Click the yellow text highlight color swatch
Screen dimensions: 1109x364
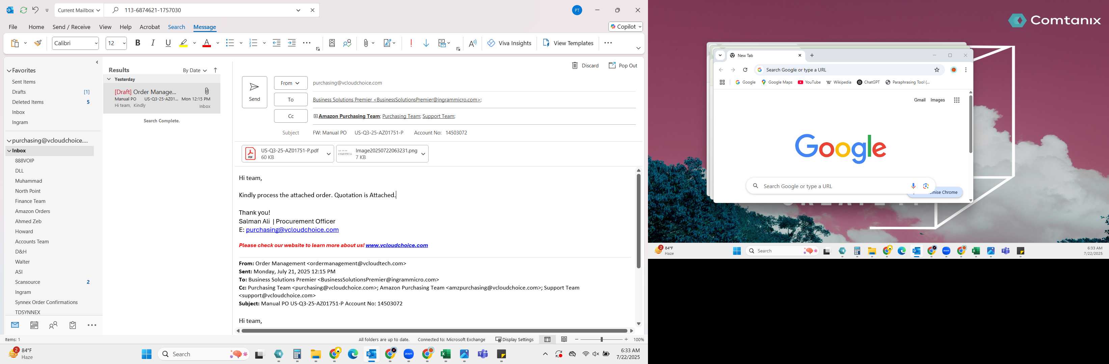click(183, 43)
